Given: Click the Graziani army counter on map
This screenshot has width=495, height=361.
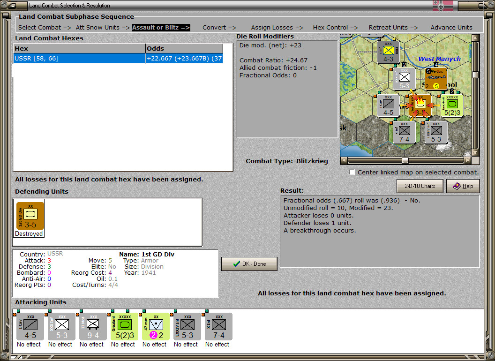Looking at the screenshot, I should pyautogui.click(x=452, y=105).
